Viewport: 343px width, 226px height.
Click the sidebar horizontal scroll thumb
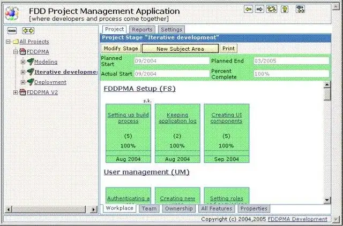pyautogui.click(x=49, y=209)
